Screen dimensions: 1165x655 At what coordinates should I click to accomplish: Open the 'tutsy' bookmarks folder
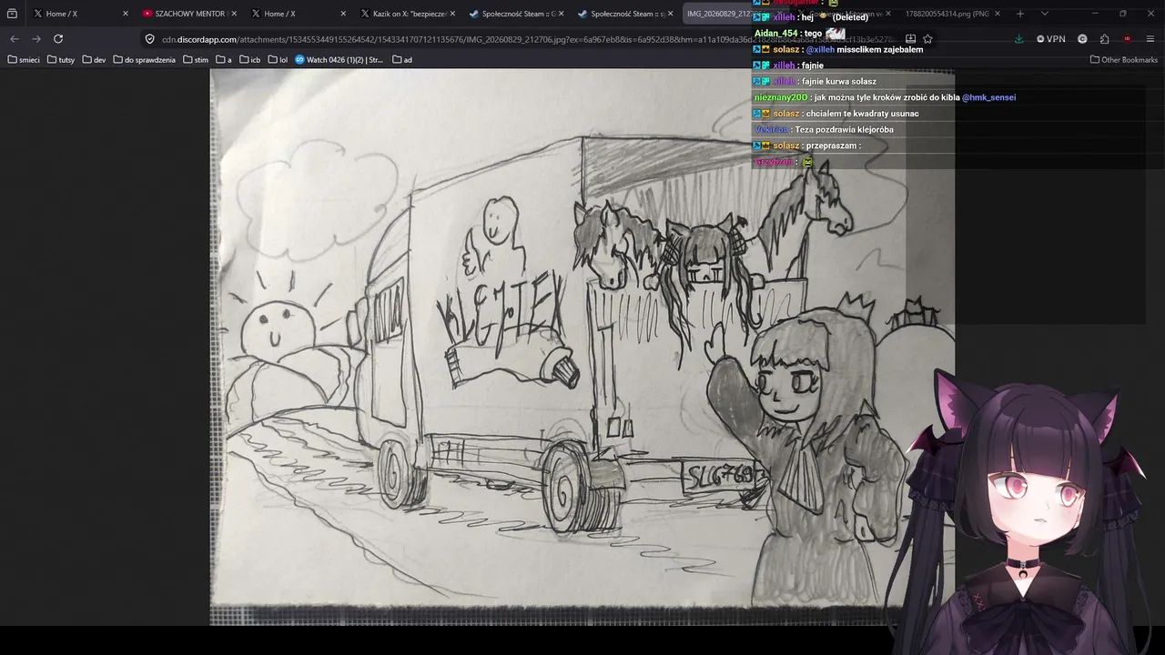click(61, 60)
